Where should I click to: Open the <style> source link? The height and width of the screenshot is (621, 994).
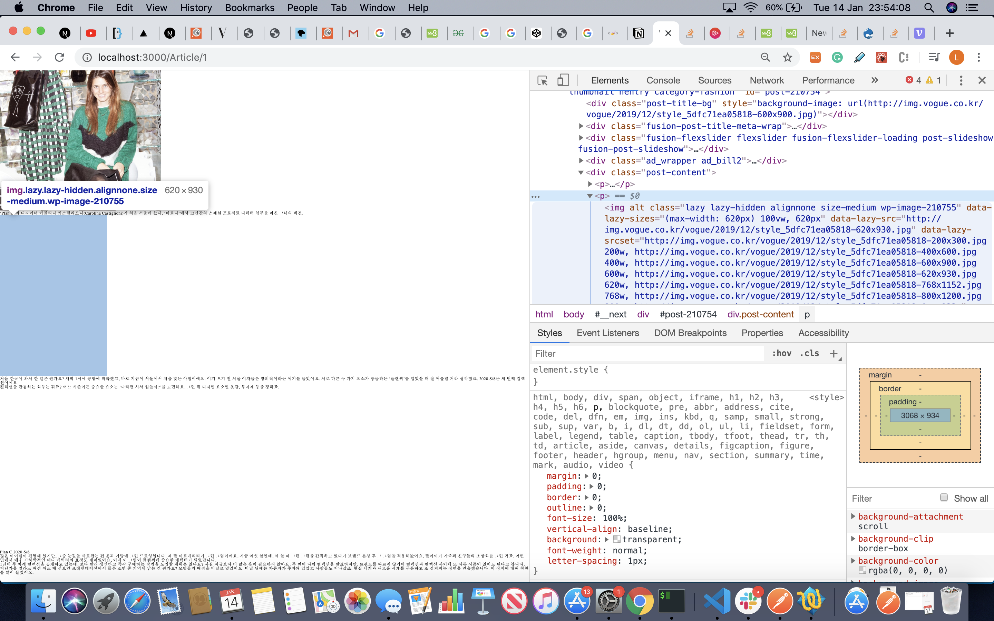[826, 397]
